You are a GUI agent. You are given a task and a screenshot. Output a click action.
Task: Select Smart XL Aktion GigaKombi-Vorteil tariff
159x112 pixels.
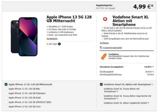[x=101, y=103]
